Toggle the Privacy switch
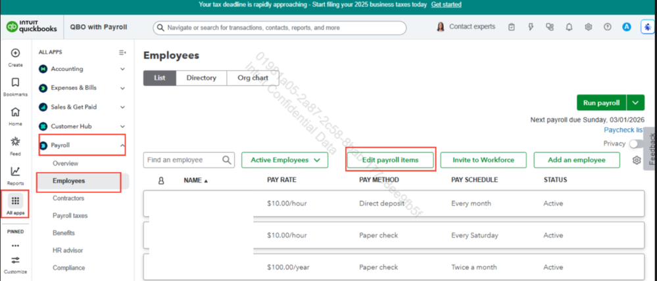Viewport: 657px width, 281px height. tap(636, 143)
